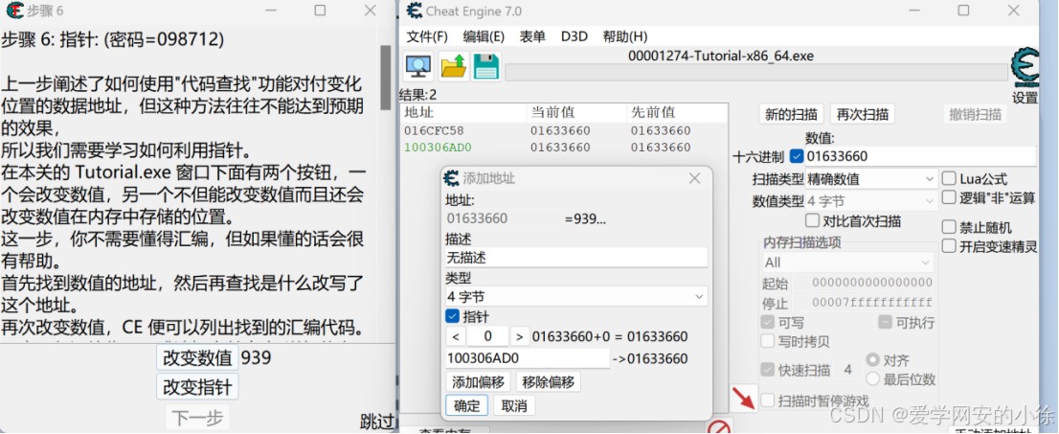The height and width of the screenshot is (434, 1059).
Task: Click the 改变指针 button in tutorial
Action: [197, 387]
